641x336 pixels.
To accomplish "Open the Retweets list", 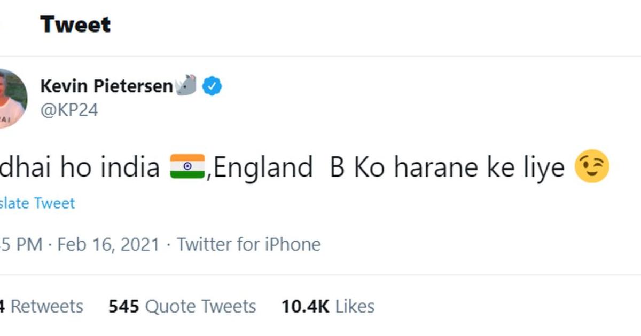I will click(43, 307).
